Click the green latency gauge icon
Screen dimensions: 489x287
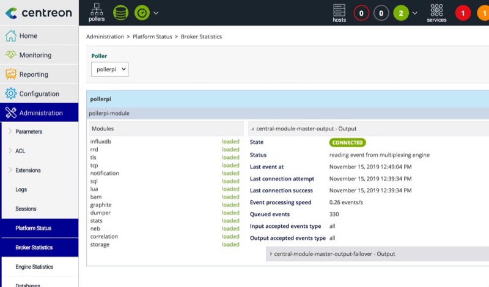142,12
